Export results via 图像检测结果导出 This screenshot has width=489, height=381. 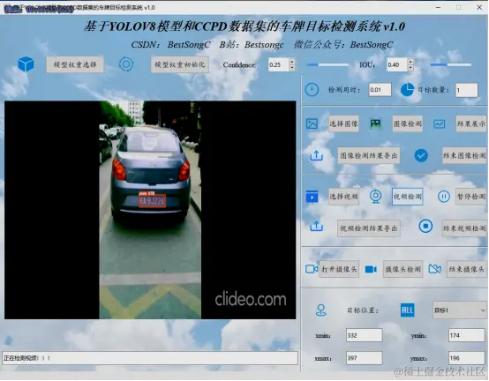coord(369,155)
